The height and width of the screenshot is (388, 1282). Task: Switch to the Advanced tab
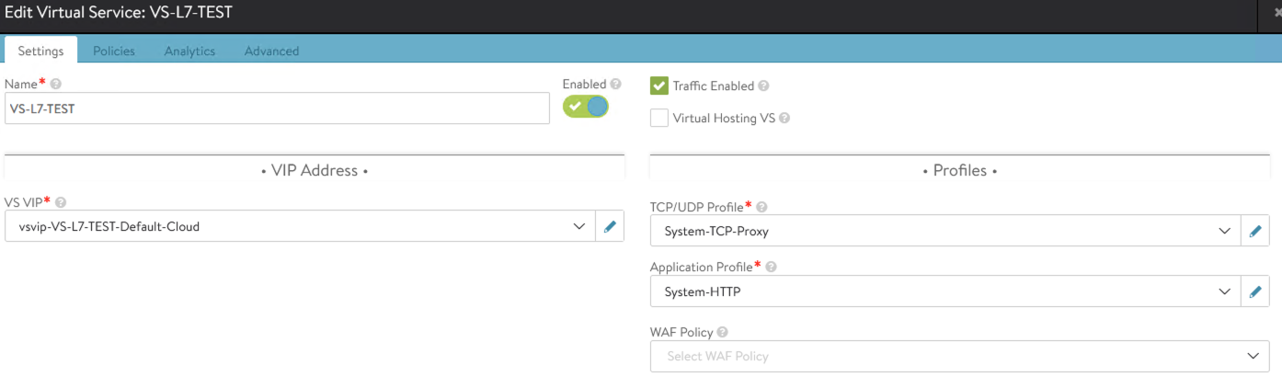[271, 51]
